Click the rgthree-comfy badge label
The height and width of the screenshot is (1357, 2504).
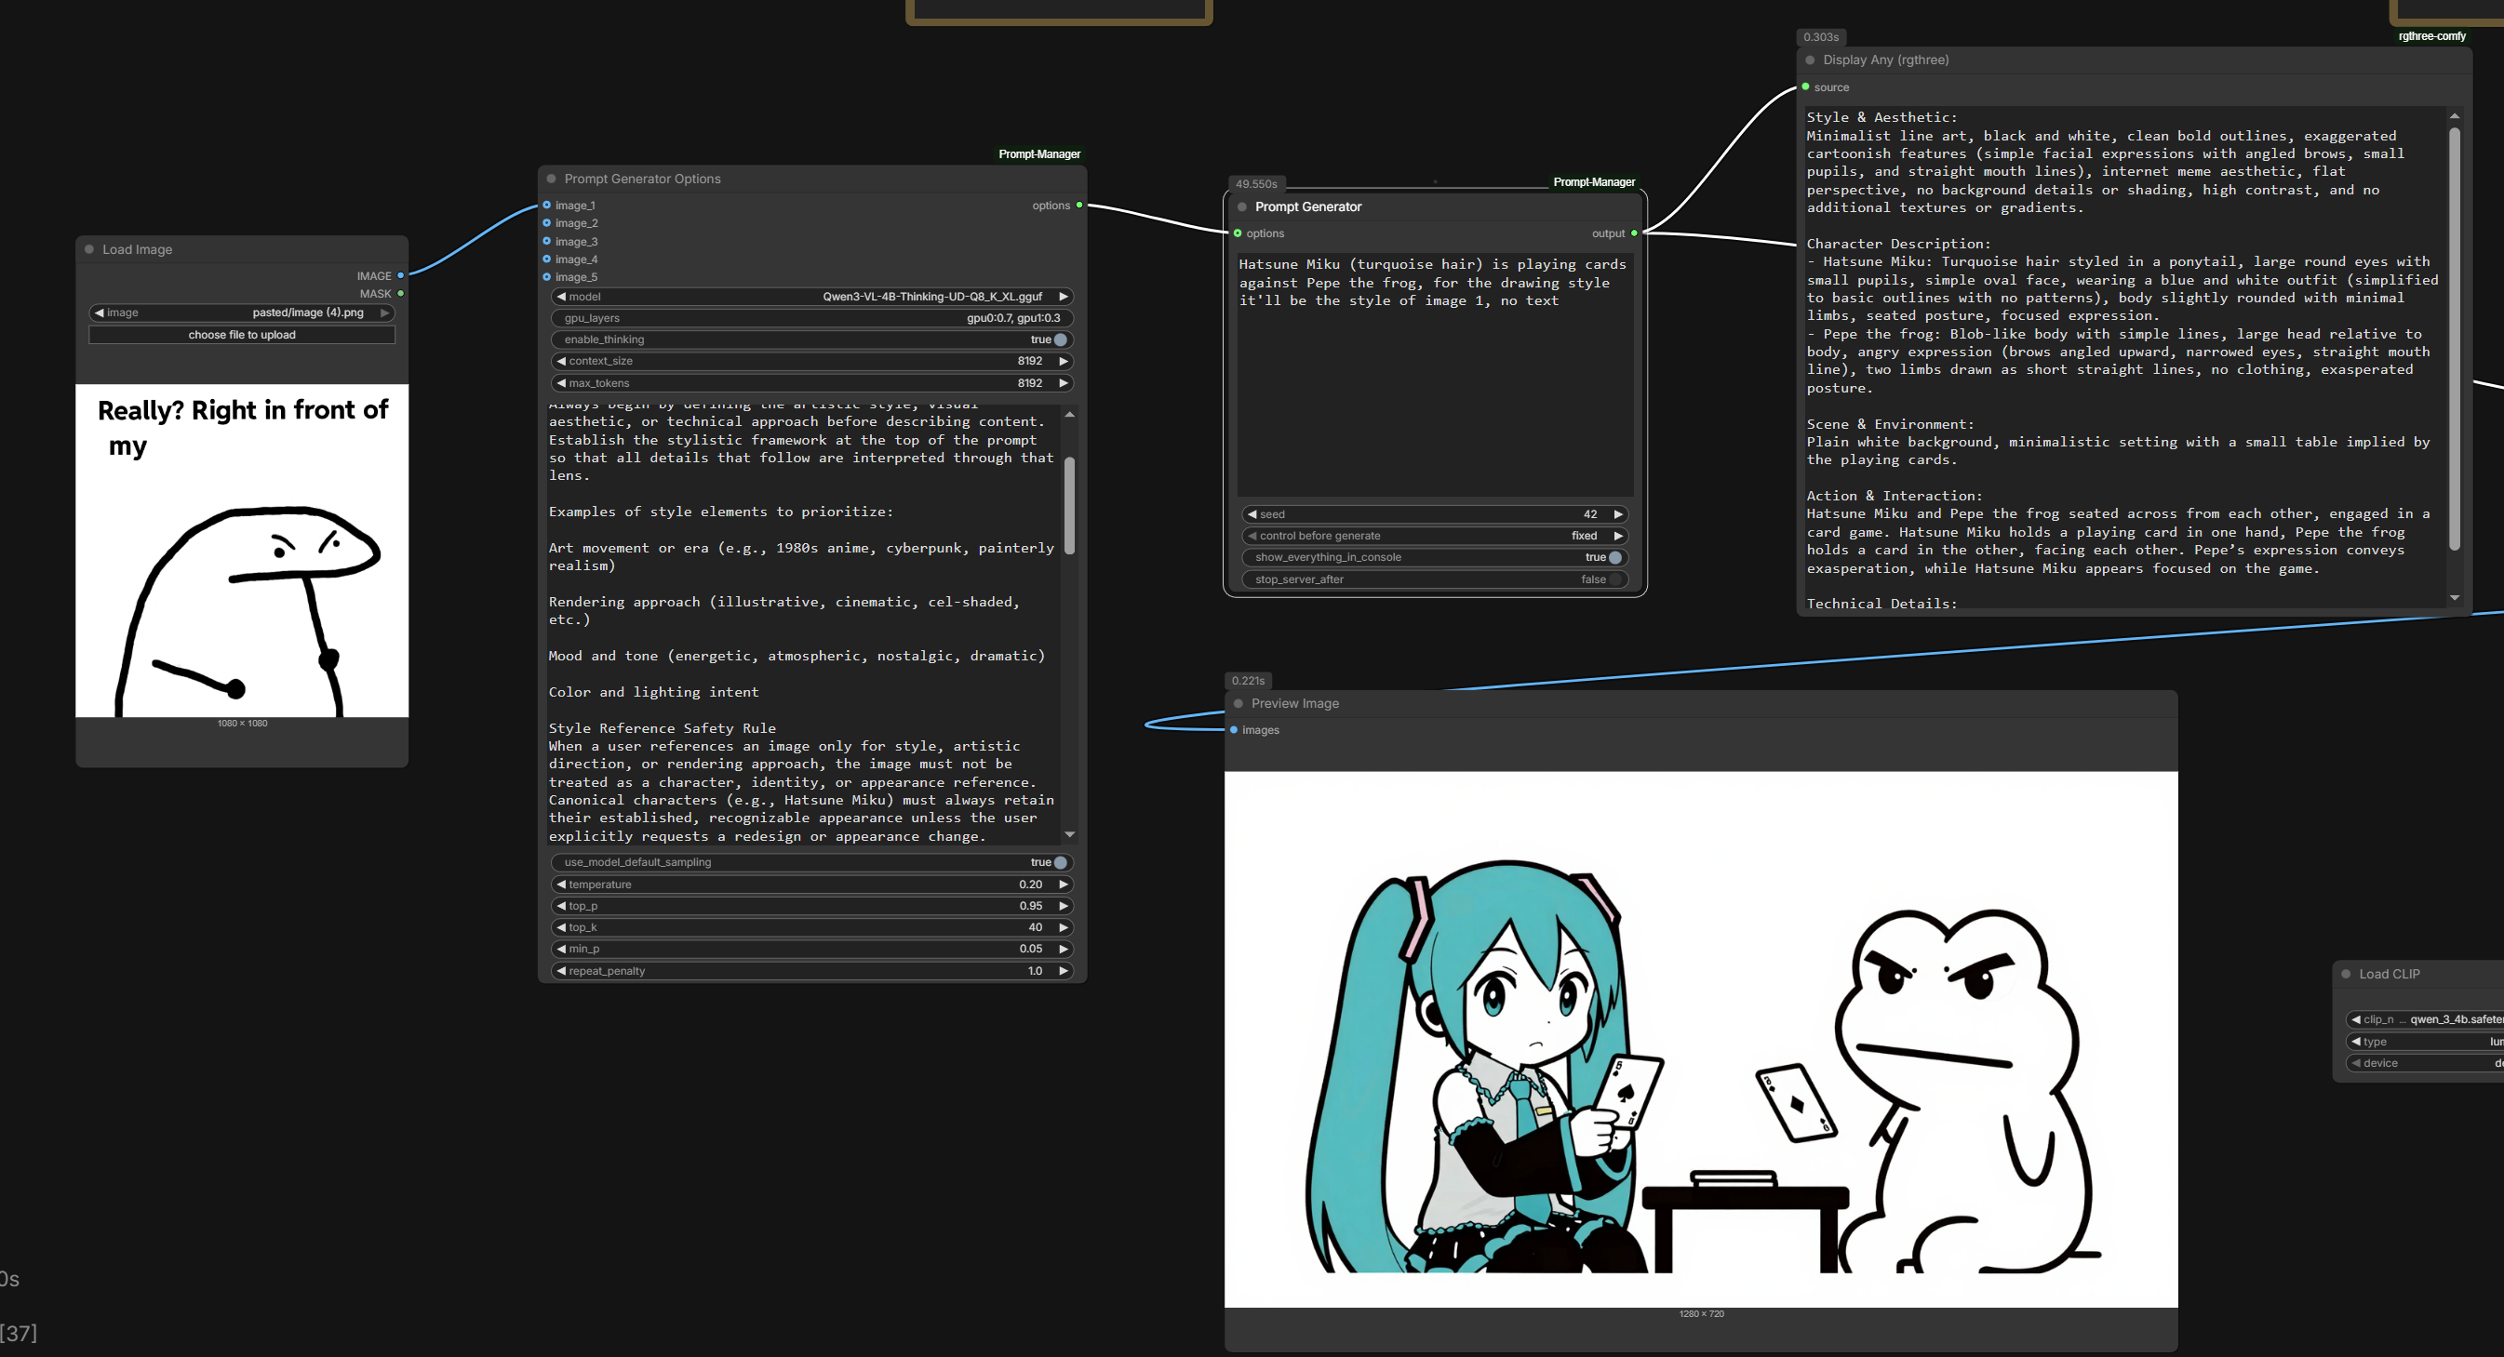pyautogui.click(x=2431, y=37)
